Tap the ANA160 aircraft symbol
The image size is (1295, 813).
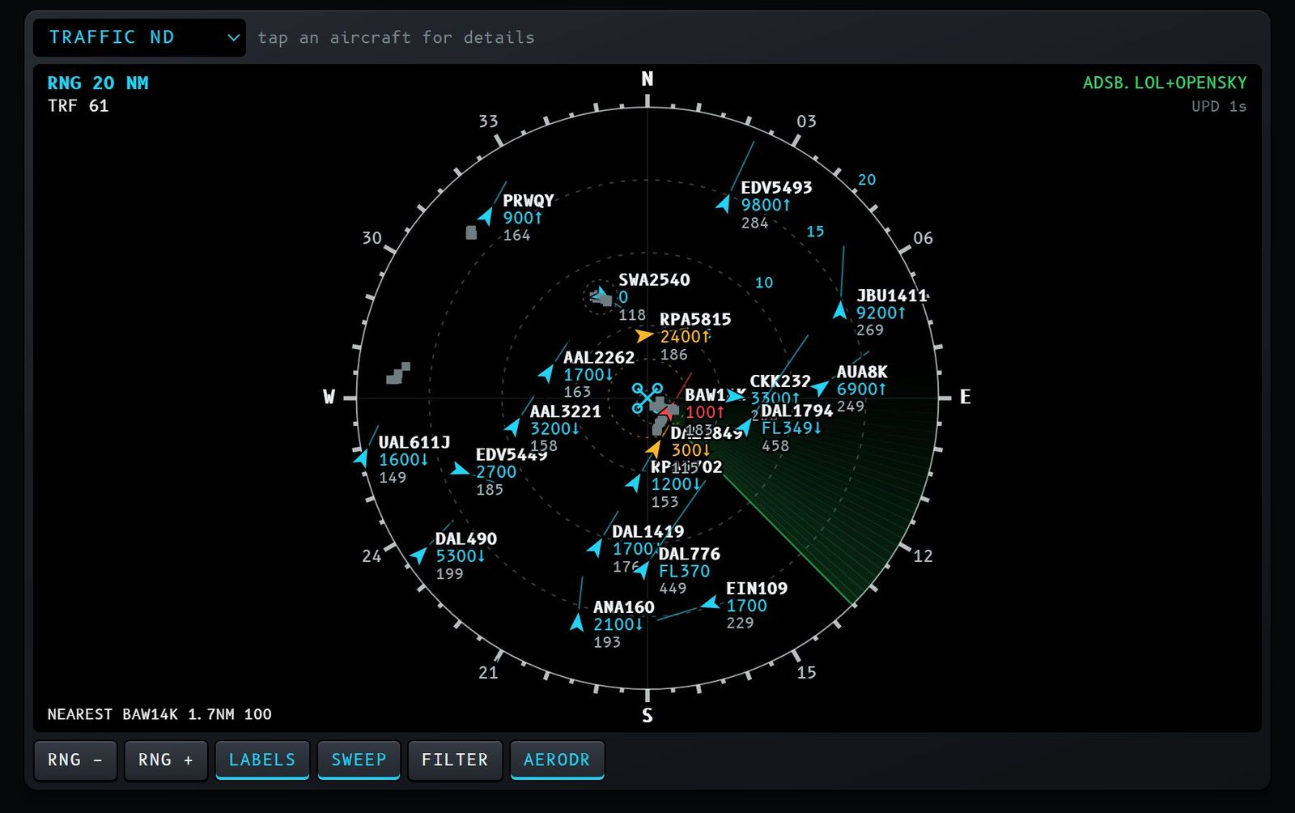[576, 622]
